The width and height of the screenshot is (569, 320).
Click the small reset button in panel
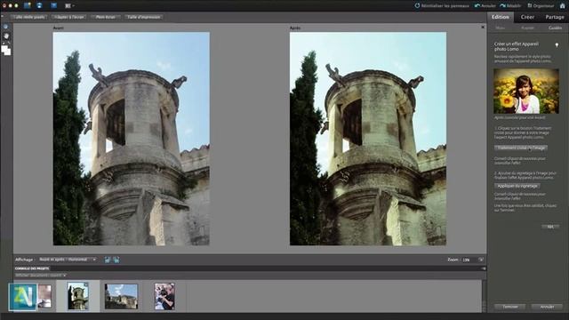coord(550,227)
